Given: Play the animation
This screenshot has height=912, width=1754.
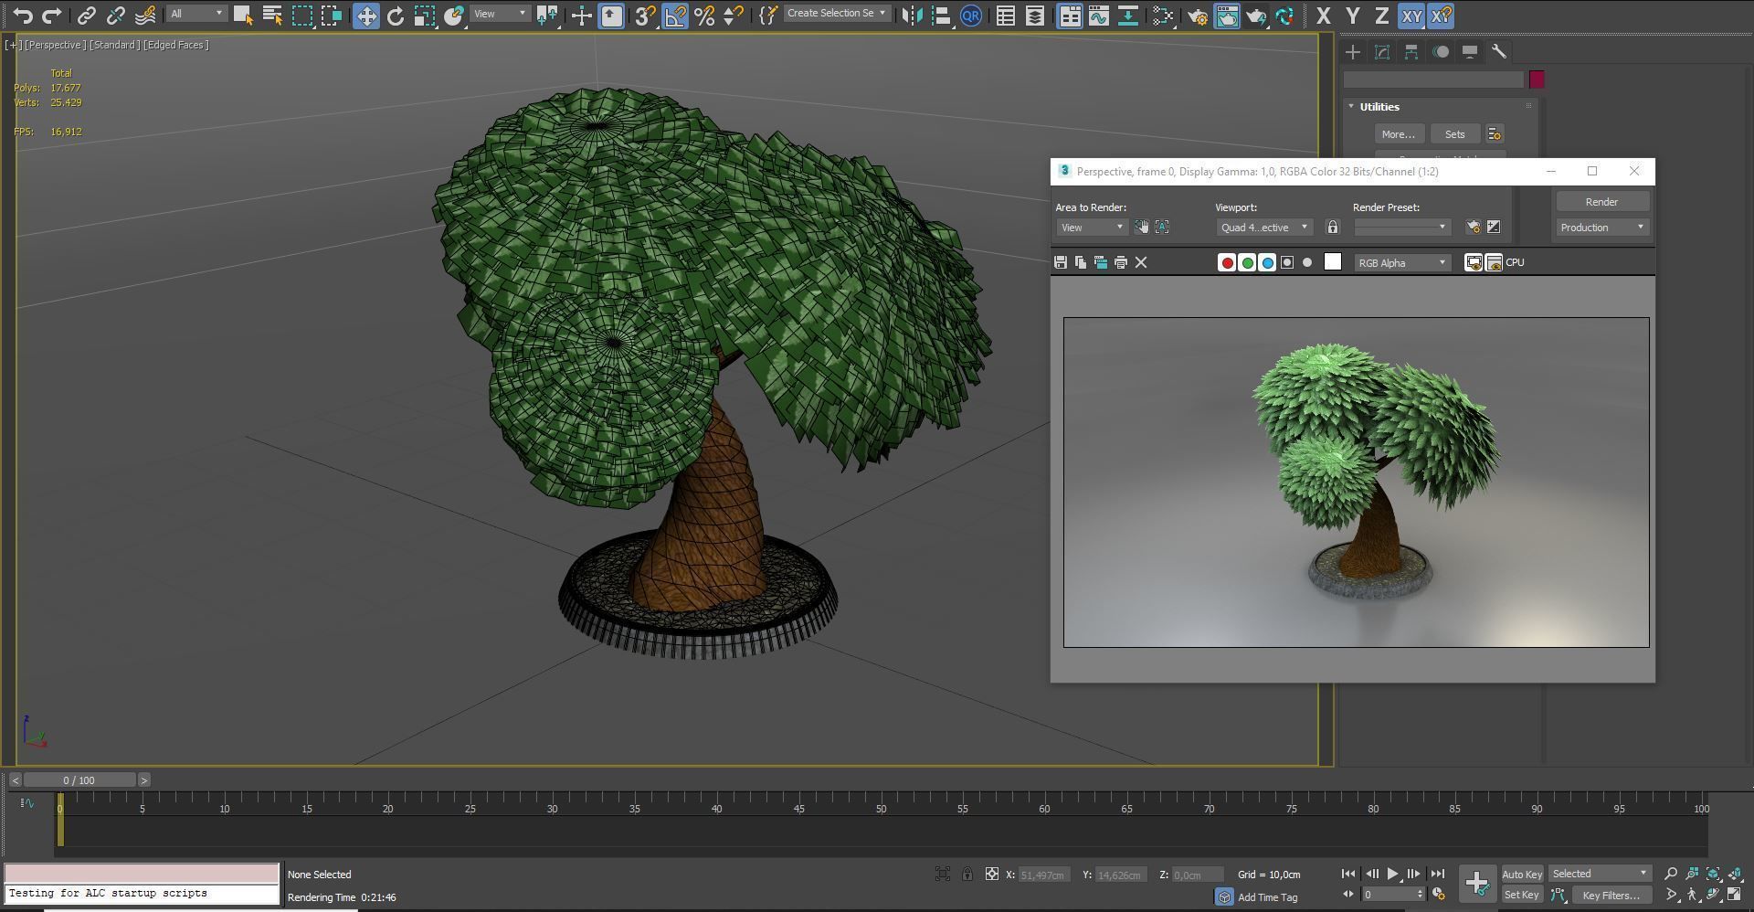Looking at the screenshot, I should [1392, 875].
